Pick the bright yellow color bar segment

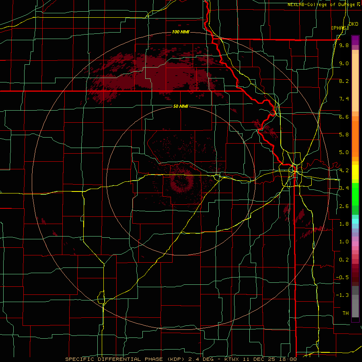coord(355,172)
